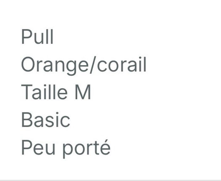The image size is (221, 181).
Task: Click the capital "O" in "Orange"
Action: click(28, 65)
